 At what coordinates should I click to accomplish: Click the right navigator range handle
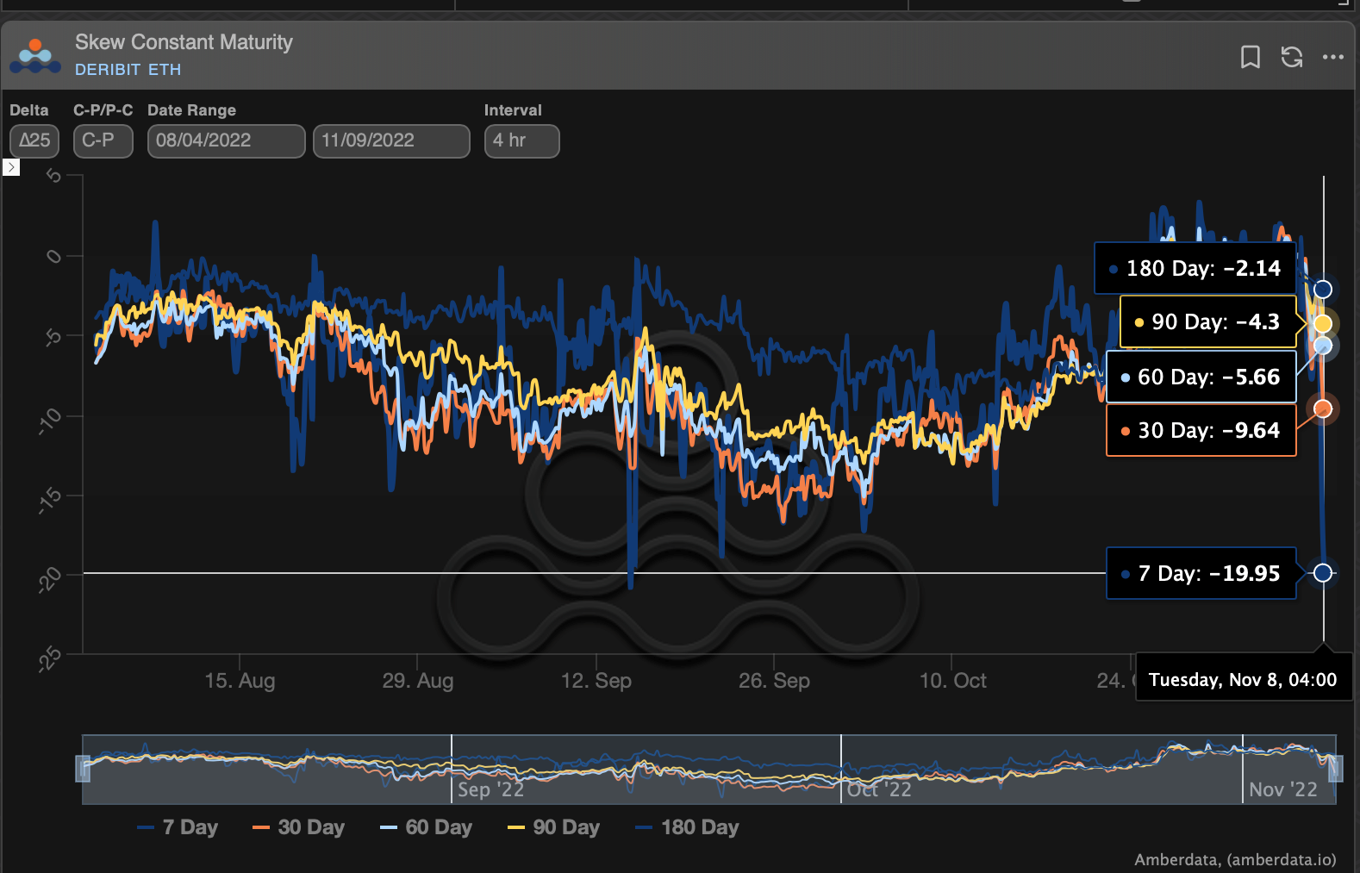(x=1335, y=769)
